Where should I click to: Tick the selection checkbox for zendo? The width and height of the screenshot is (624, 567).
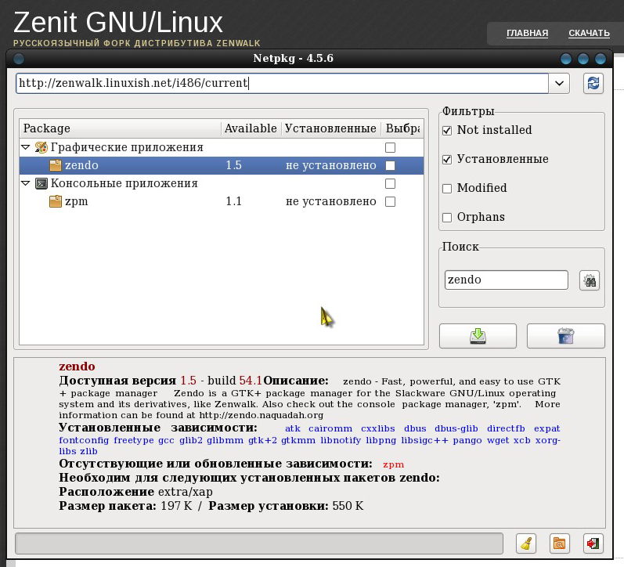pos(391,166)
